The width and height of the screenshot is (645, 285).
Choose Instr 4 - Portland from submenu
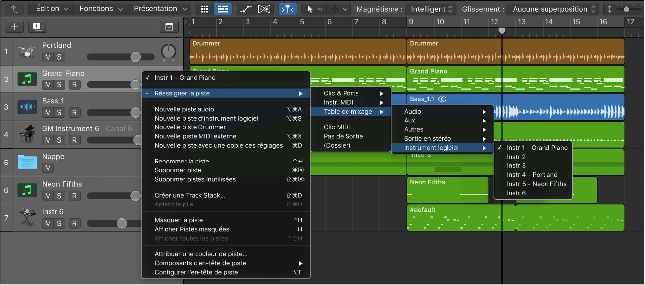[532, 175]
